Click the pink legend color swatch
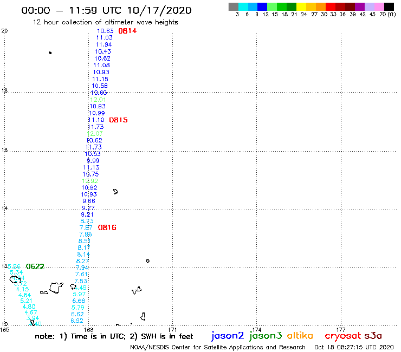 coord(379,6)
